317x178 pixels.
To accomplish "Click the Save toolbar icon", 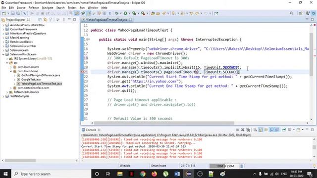I will coord(12,13).
